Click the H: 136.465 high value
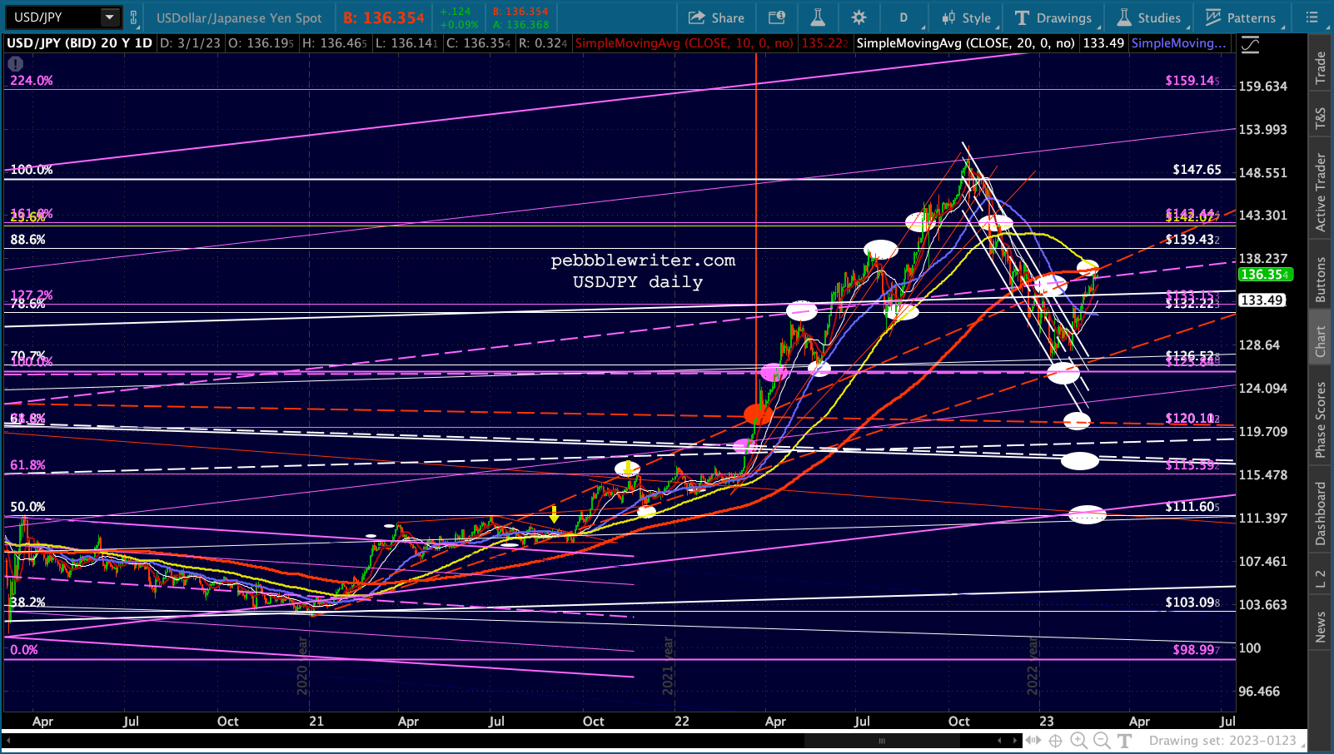Viewport: 1334px width, 754px height. [x=335, y=43]
